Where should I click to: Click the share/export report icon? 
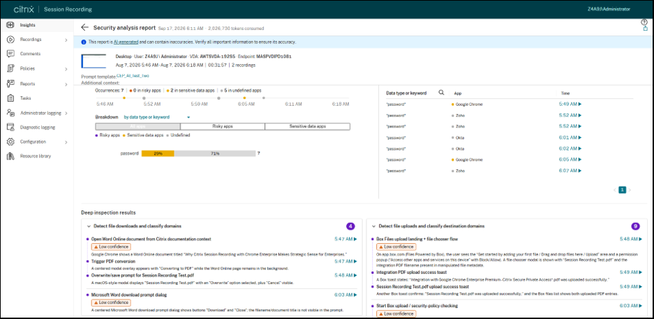coord(645,29)
